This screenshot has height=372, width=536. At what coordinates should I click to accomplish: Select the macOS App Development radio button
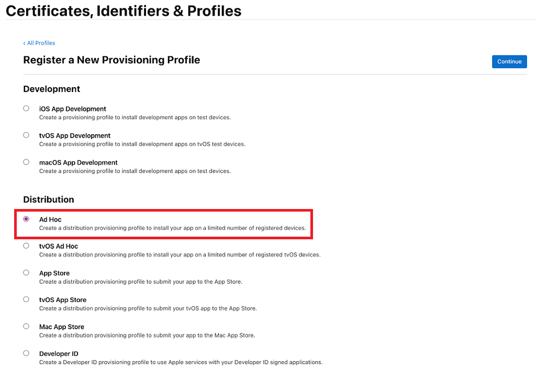26,162
